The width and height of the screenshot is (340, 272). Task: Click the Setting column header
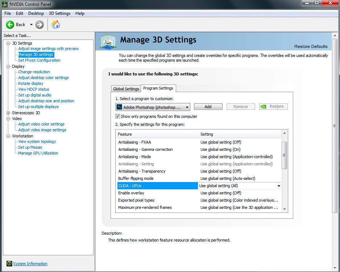coord(240,134)
